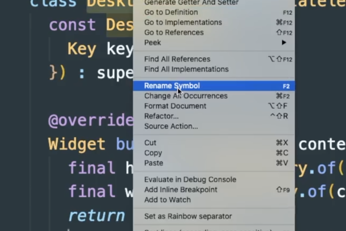346x231 pixels.
Task: Click the @override annotation in code
Action: click(91, 120)
